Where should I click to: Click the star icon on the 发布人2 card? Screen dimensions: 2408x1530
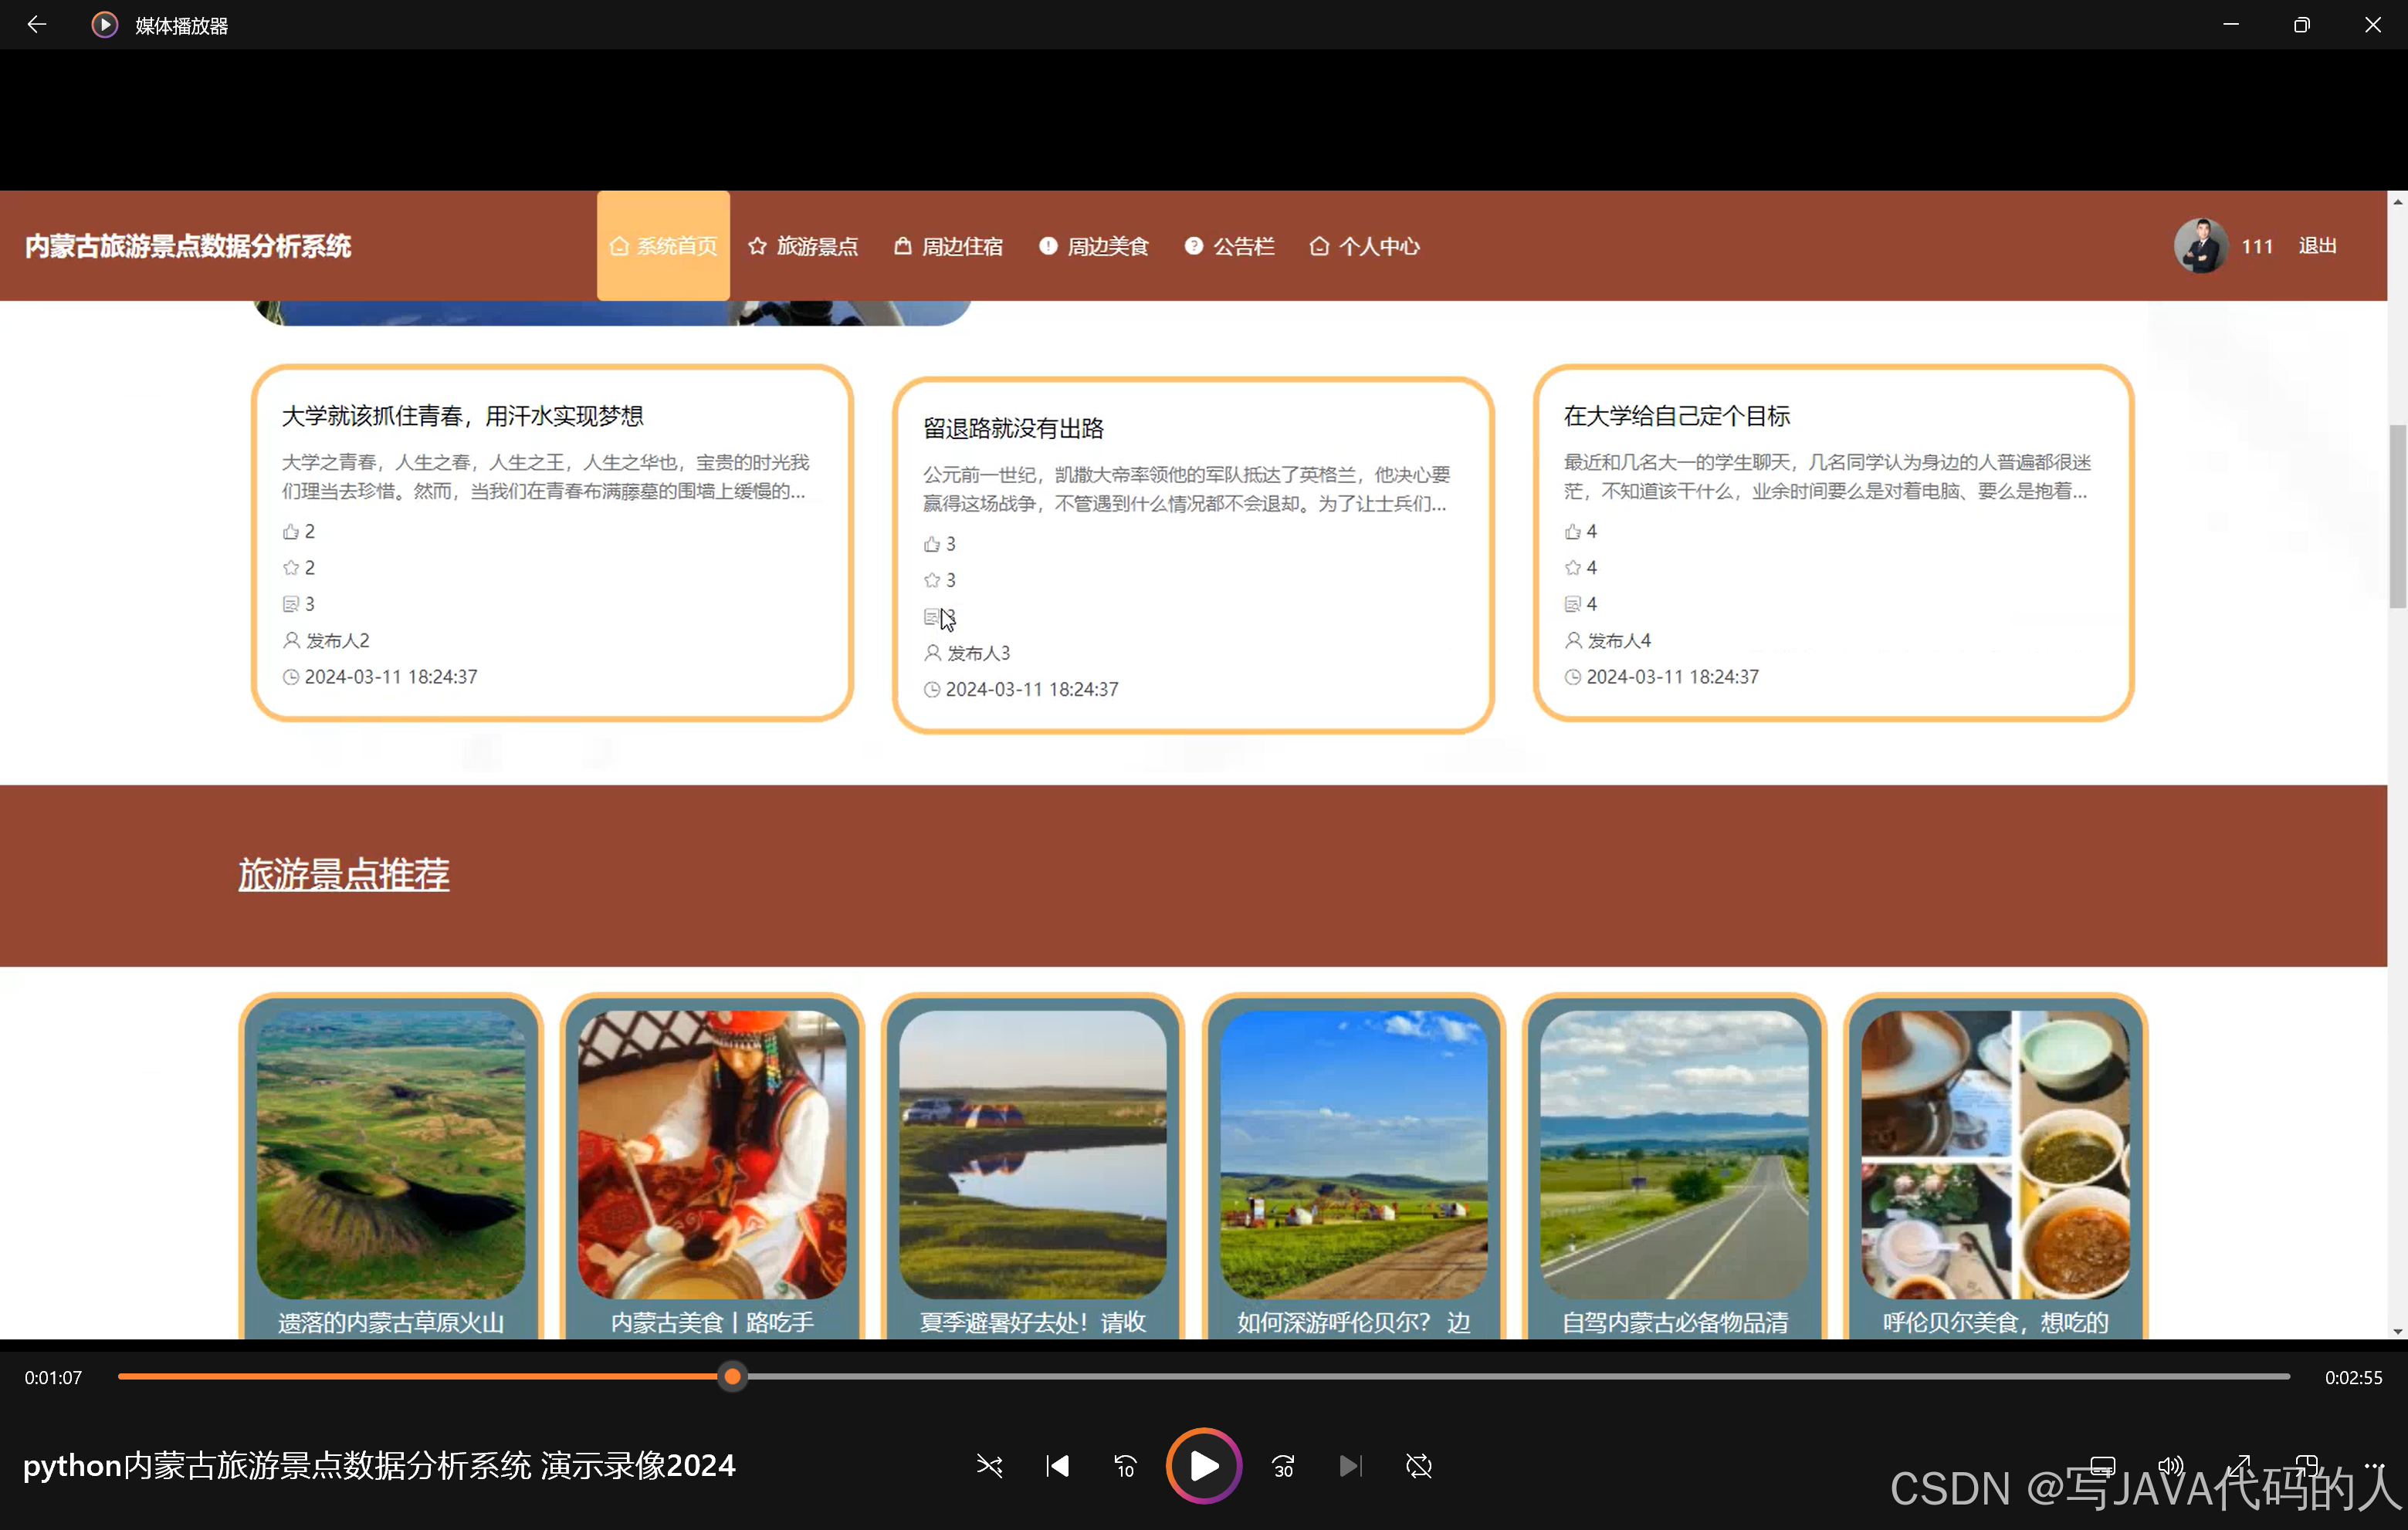291,568
